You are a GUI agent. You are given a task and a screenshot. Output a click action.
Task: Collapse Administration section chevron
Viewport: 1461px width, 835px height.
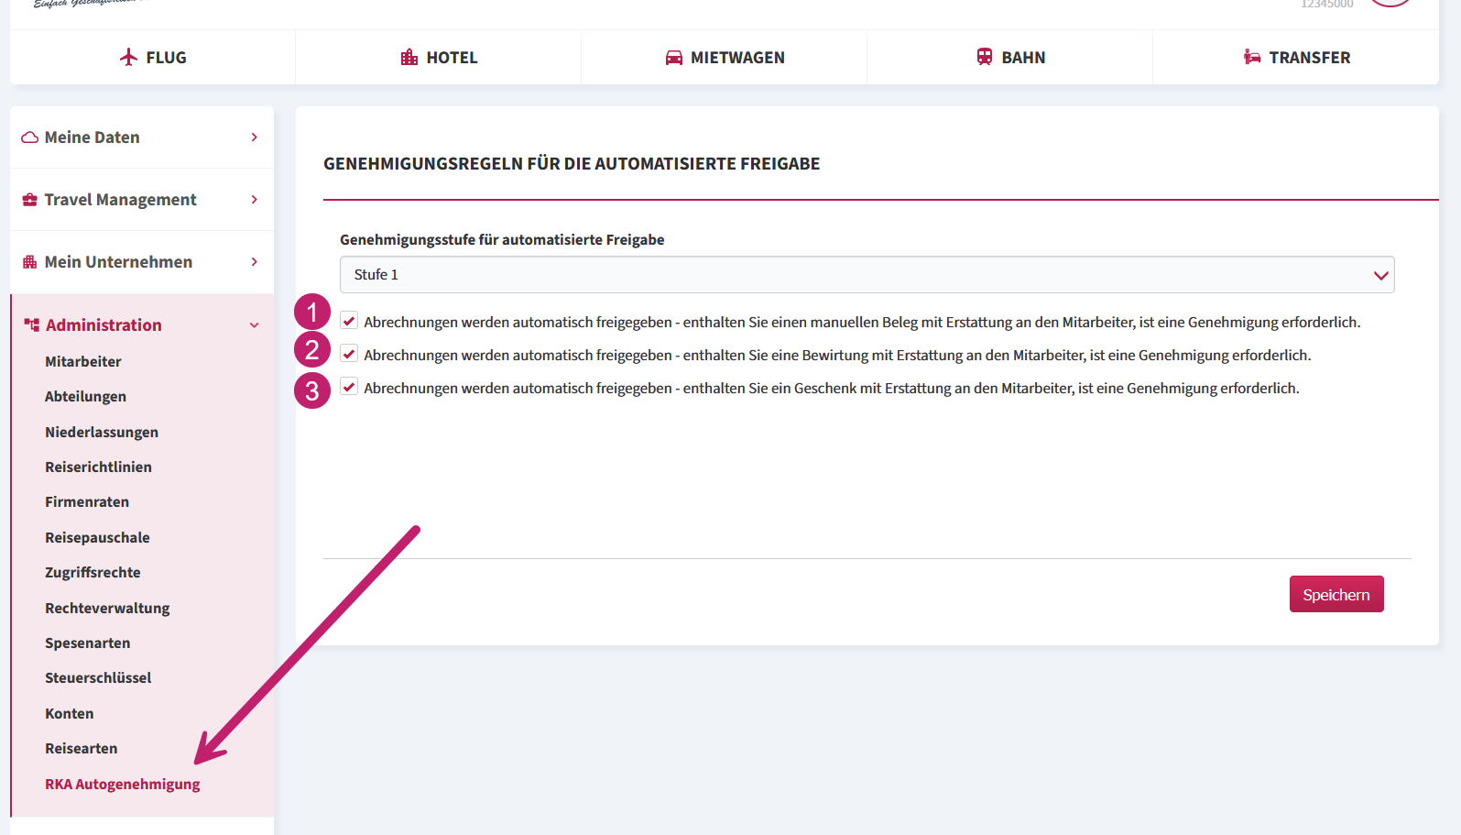click(x=255, y=325)
